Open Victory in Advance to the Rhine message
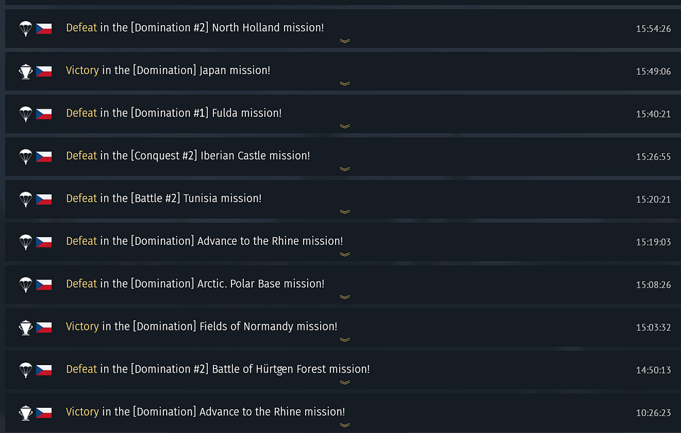The width and height of the screenshot is (681, 433). coord(206,412)
